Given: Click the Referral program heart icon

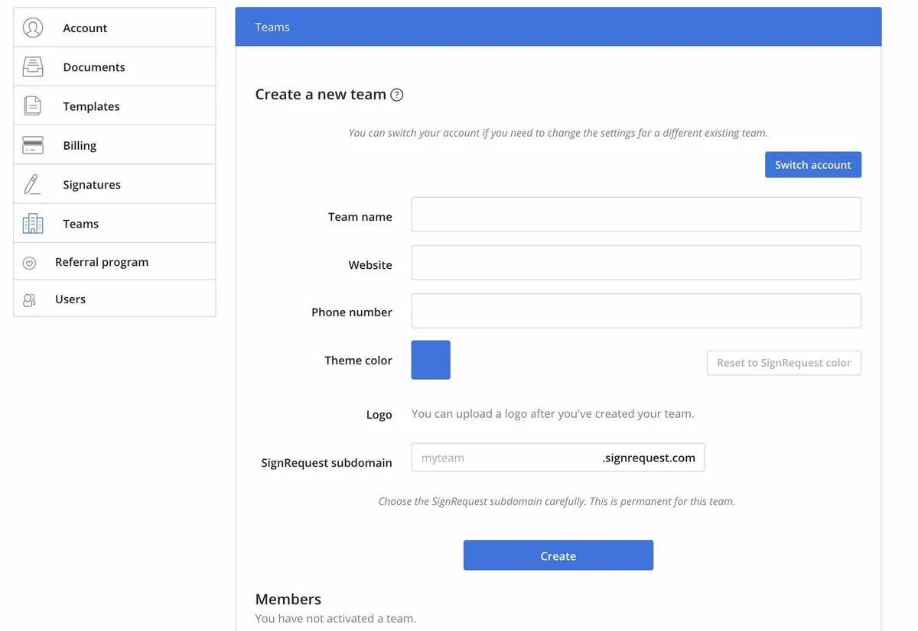Looking at the screenshot, I should 30,263.
